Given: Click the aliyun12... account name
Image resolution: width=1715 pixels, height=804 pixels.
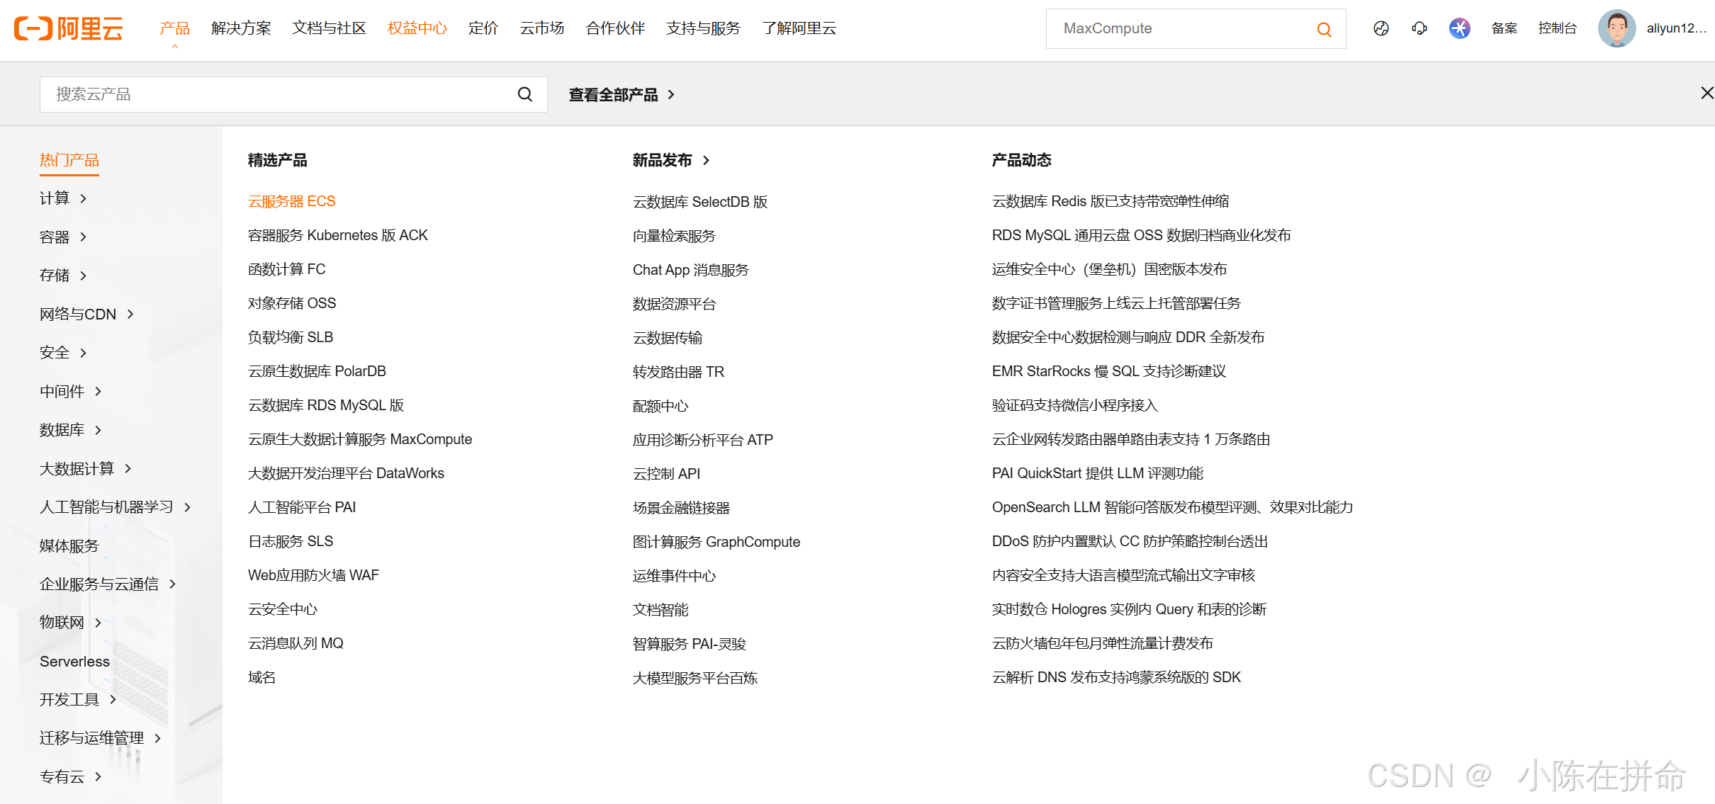Looking at the screenshot, I should point(1676,28).
